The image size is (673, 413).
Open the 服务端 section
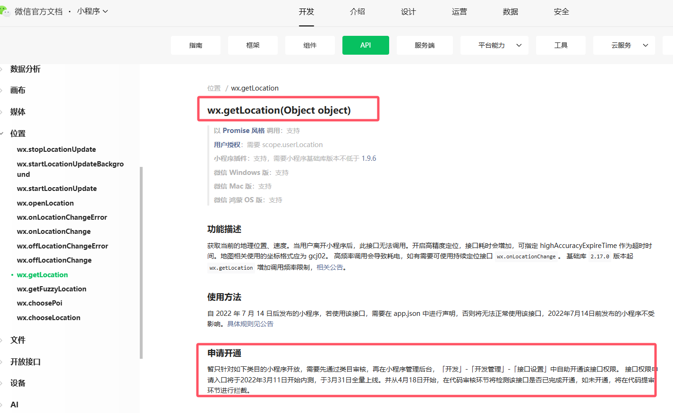coord(425,45)
